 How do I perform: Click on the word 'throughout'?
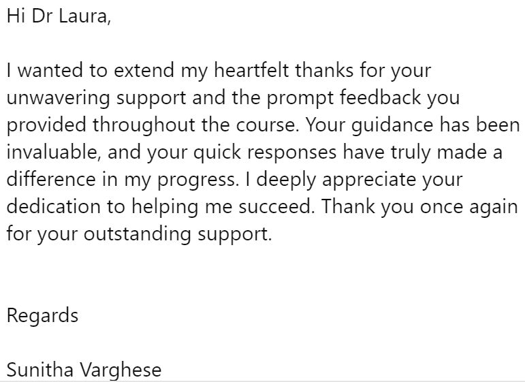click(144, 125)
